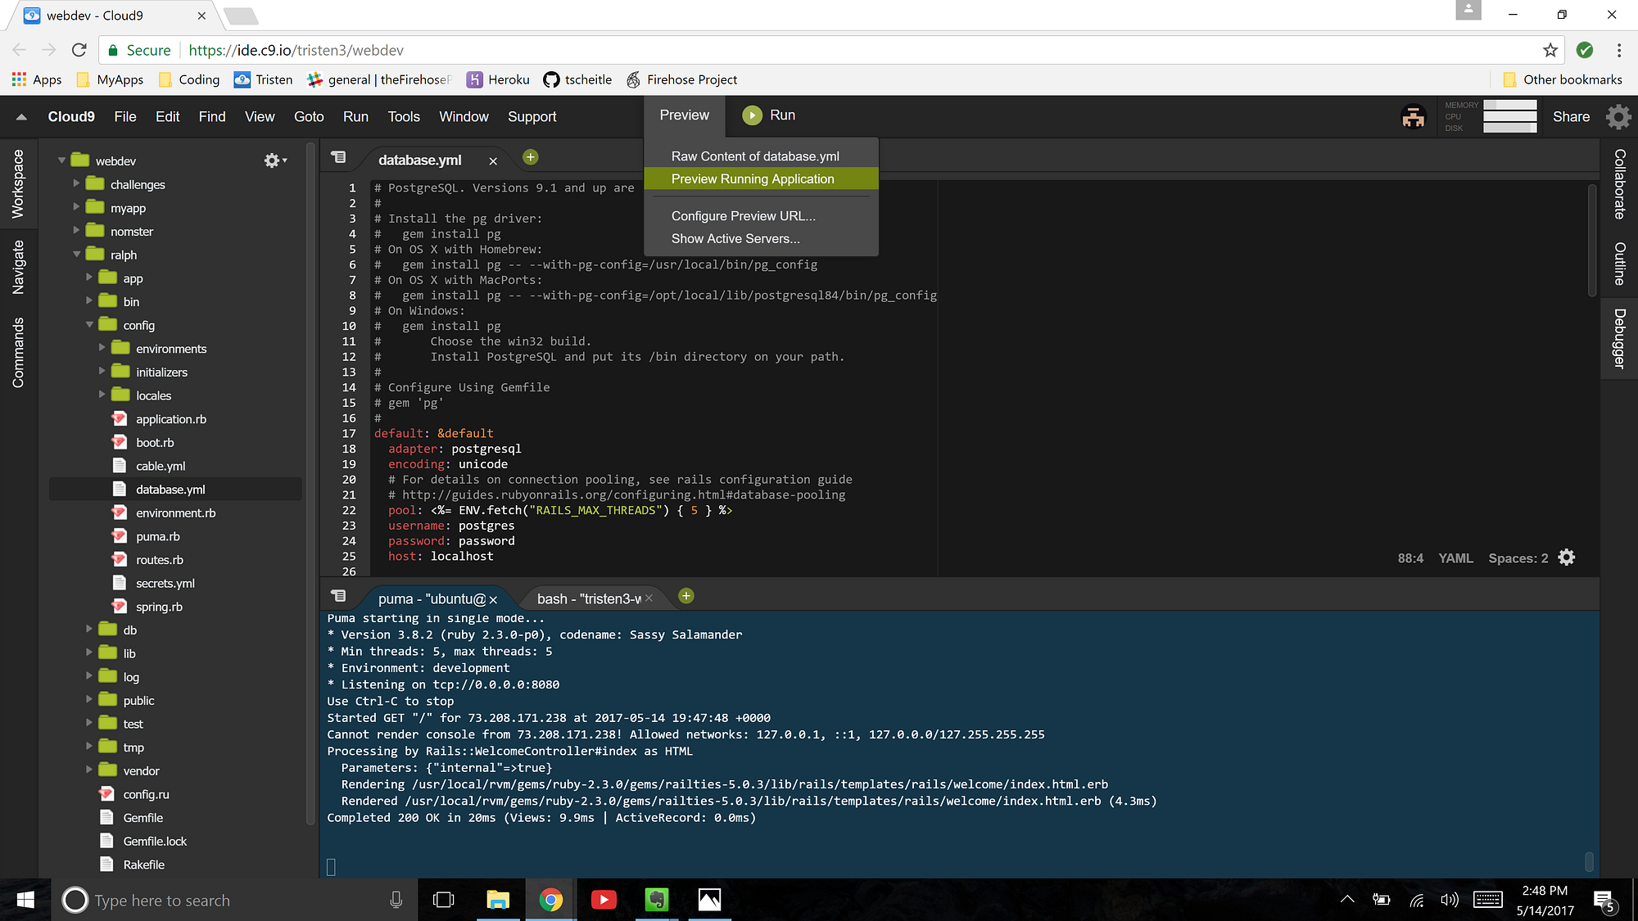Viewport: 1638px width, 921px height.
Task: Toggle the Workspace side panel
Action: [x=18, y=184]
